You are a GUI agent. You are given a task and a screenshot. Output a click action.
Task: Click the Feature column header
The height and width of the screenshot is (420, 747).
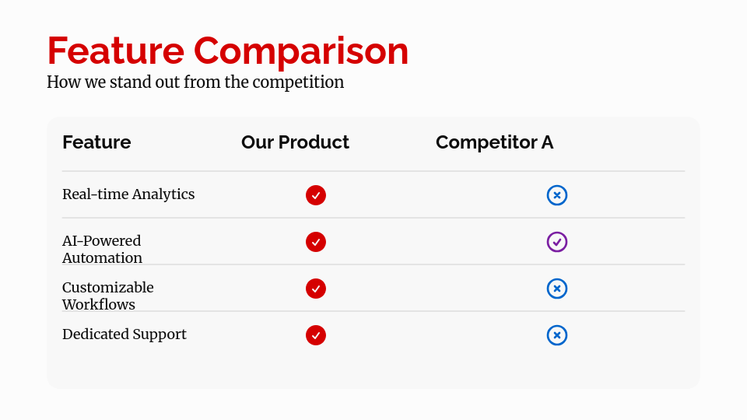[x=96, y=142]
